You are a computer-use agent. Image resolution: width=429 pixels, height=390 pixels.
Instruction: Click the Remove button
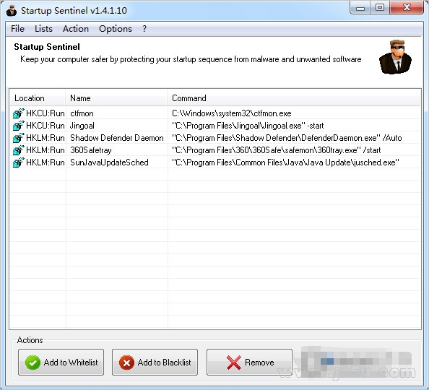pyautogui.click(x=249, y=362)
